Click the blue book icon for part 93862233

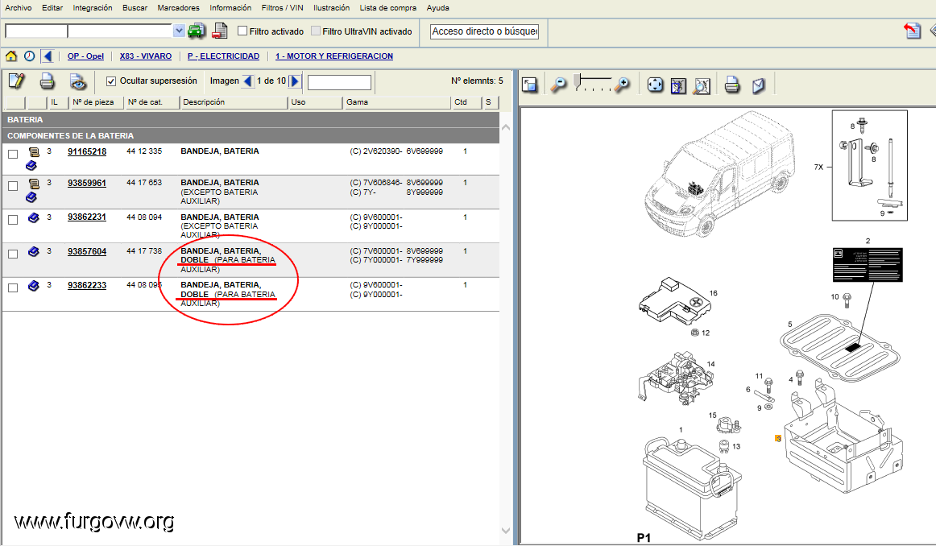(34, 286)
